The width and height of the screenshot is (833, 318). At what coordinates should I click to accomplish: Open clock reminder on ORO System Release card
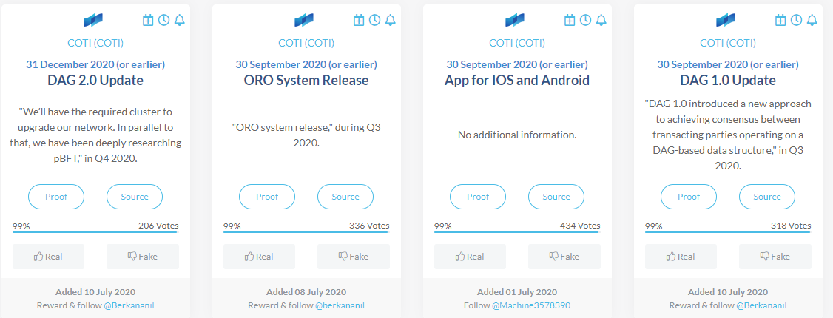coord(374,20)
